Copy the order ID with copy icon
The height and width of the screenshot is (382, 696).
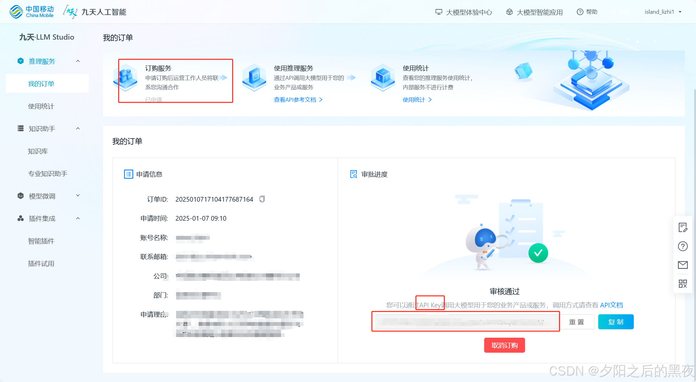(262, 199)
